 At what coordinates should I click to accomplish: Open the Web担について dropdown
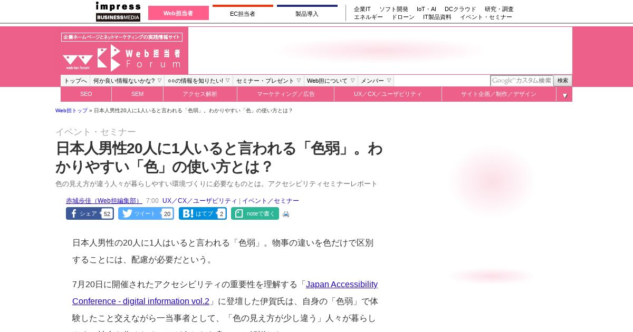331,81
